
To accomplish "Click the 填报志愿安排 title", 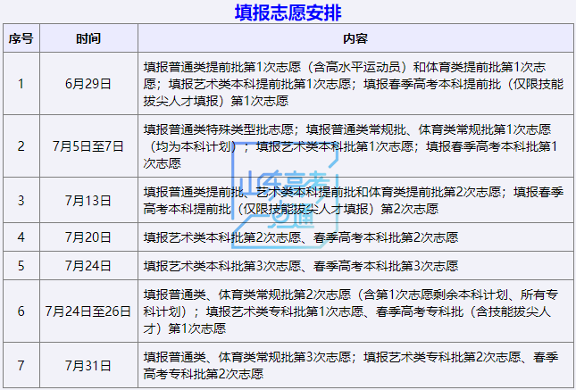I will coord(288,12).
